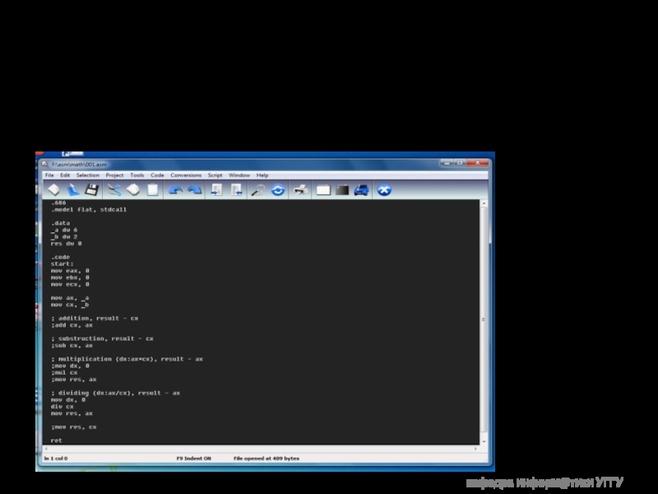Click the New file diamond icon
Image resolution: width=658 pixels, height=494 pixels.
coord(54,190)
